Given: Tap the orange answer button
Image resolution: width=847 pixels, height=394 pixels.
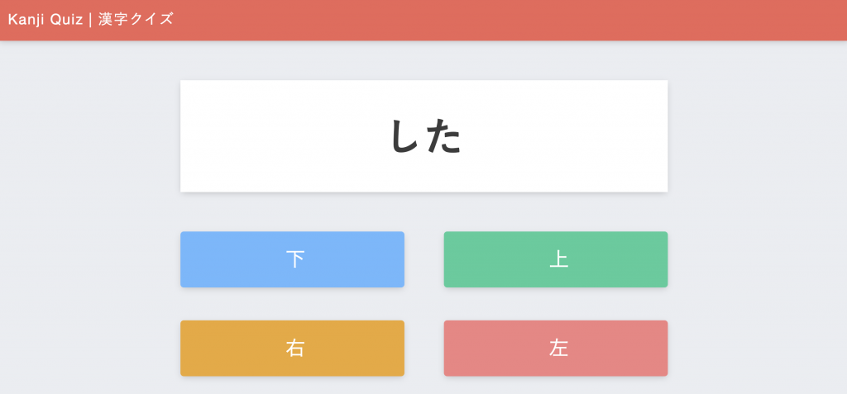Looking at the screenshot, I should coord(292,348).
